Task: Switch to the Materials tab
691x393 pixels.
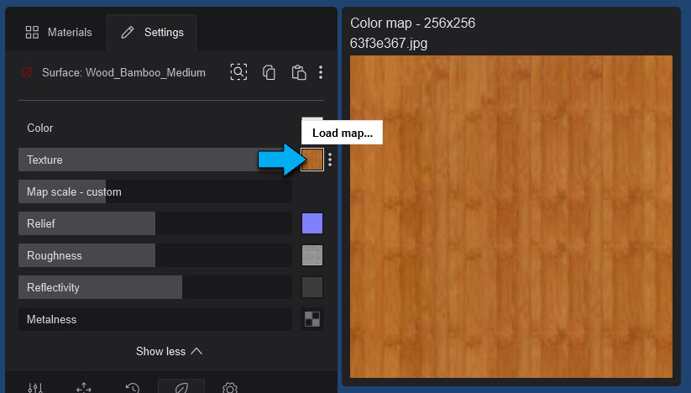Action: (x=58, y=33)
